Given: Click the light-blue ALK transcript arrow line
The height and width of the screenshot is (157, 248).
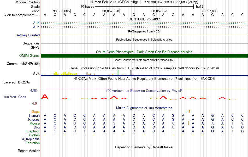Looking at the screenshot, I should (144, 23).
